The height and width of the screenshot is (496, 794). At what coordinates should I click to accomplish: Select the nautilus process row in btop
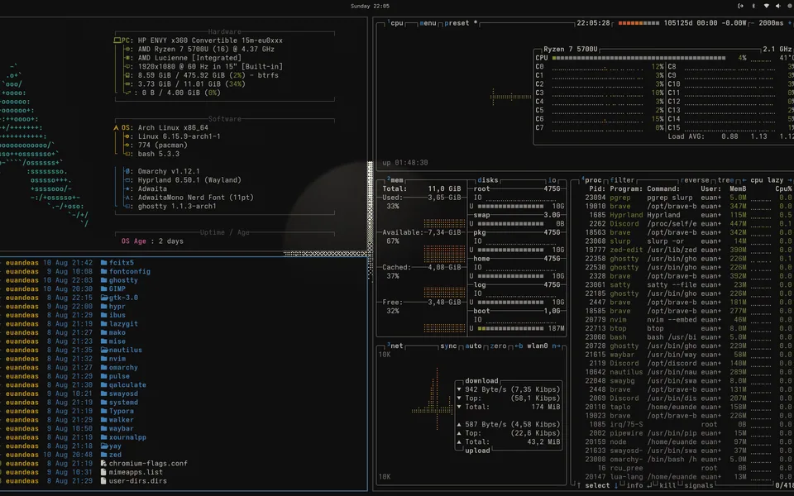coord(687,371)
